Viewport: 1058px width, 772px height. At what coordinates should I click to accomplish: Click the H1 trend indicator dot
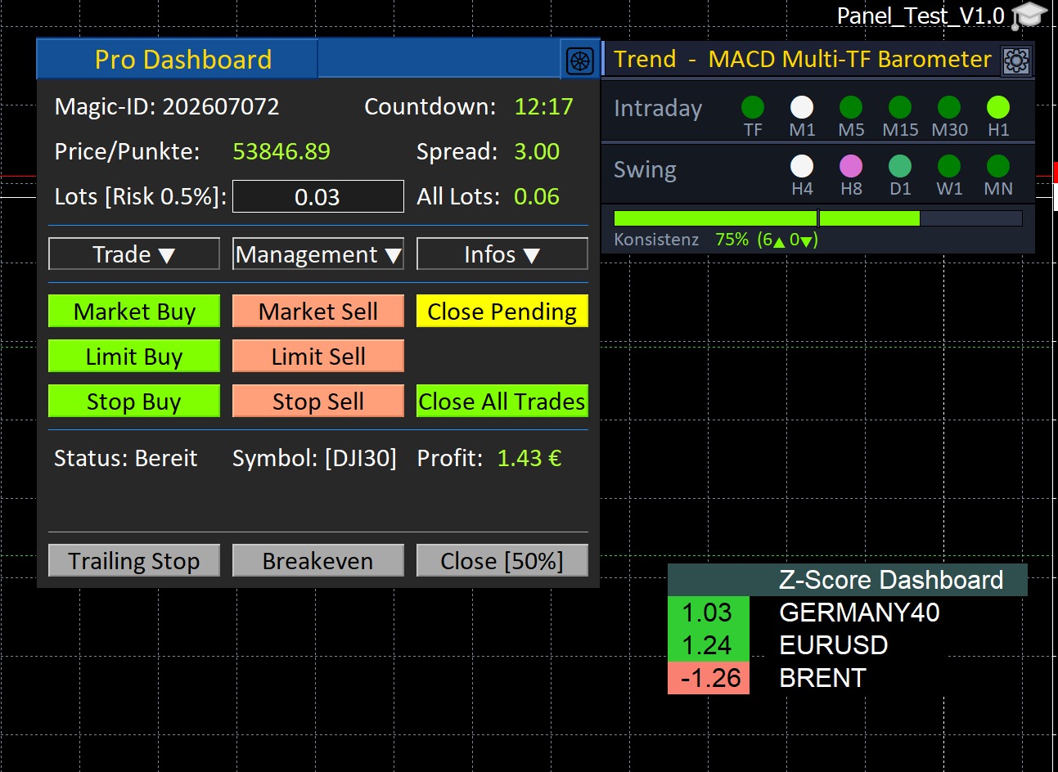[998, 107]
